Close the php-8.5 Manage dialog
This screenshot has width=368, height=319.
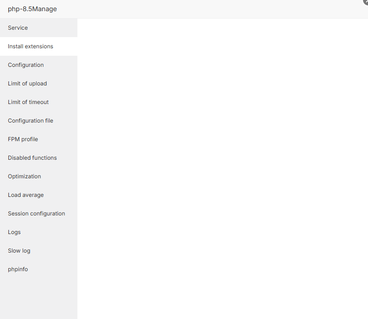pos(365,2)
